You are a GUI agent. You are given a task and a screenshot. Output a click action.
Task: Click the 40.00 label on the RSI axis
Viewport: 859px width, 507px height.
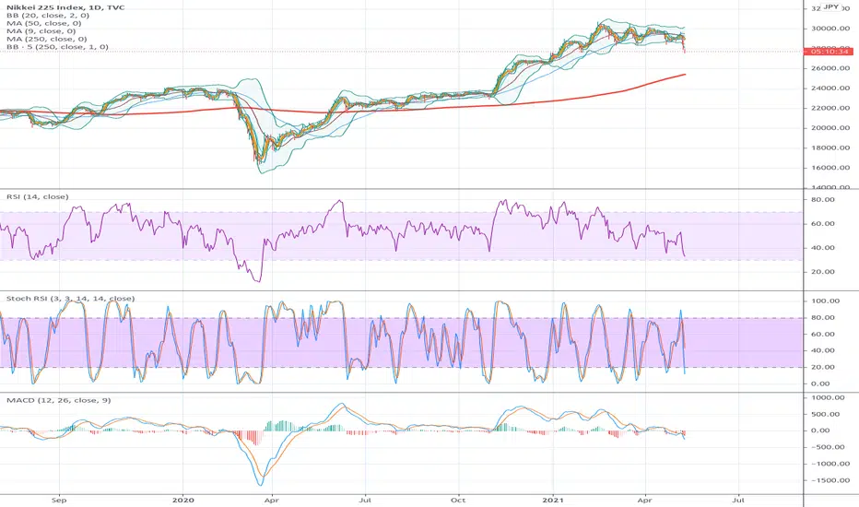pyautogui.click(x=823, y=248)
